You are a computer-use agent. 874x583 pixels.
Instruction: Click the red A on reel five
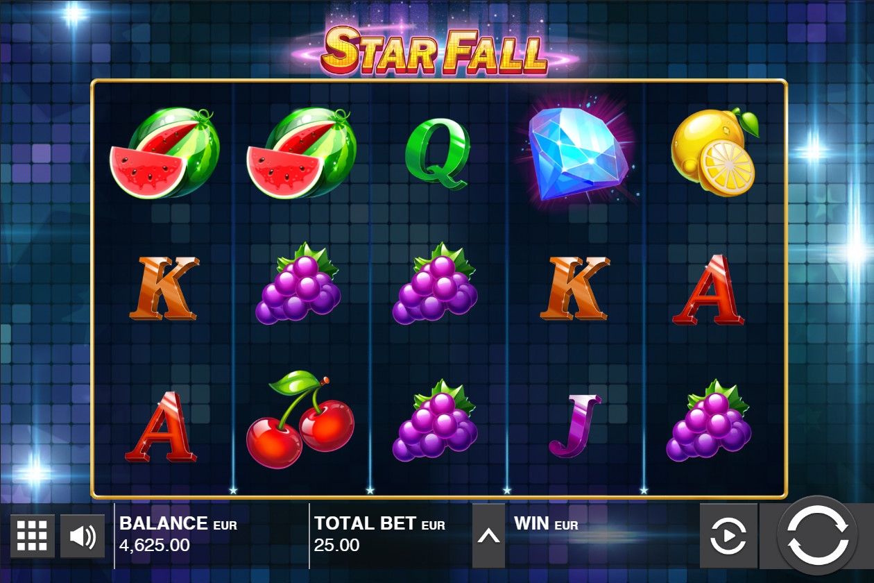pyautogui.click(x=709, y=290)
